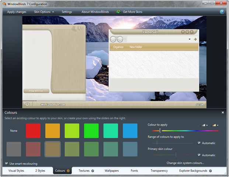Click the forward arrow in VectorCell preview
Screen dimensions: 229x177
tap(195, 39)
